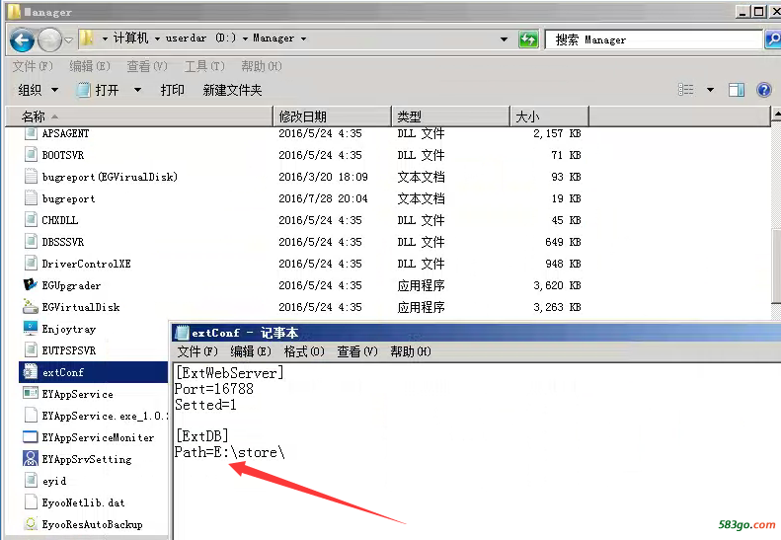Select the BOOTSVR file icon
Viewport: 781px width, 540px height.
[x=31, y=154]
